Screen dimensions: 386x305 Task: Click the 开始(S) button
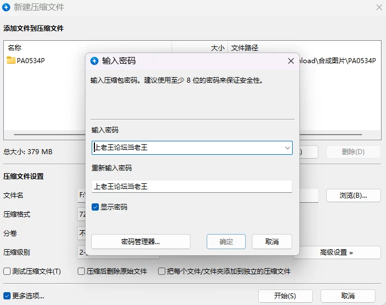[285, 296]
